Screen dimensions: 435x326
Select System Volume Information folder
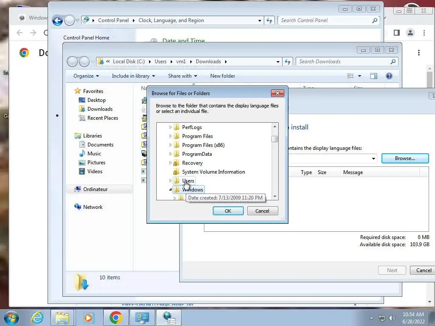tap(214, 172)
